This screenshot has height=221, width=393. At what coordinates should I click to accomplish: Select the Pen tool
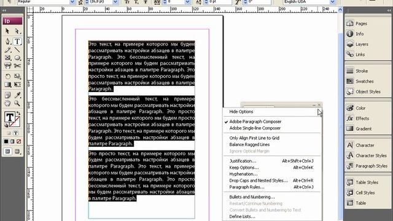[x=7, y=41]
